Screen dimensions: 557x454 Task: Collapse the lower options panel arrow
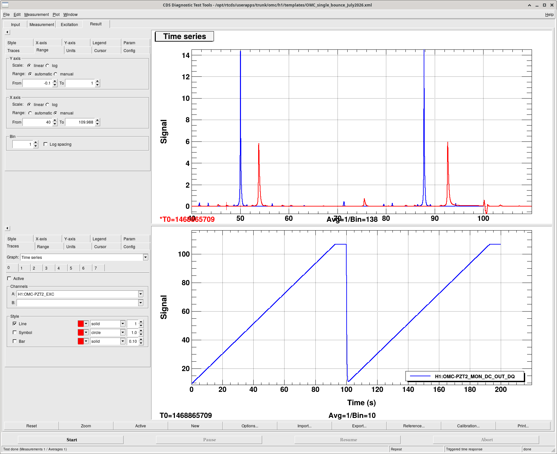7,228
